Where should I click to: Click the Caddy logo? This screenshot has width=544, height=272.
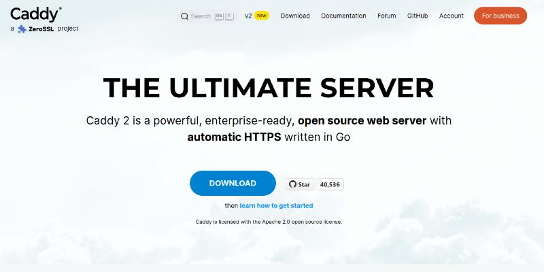(36, 14)
